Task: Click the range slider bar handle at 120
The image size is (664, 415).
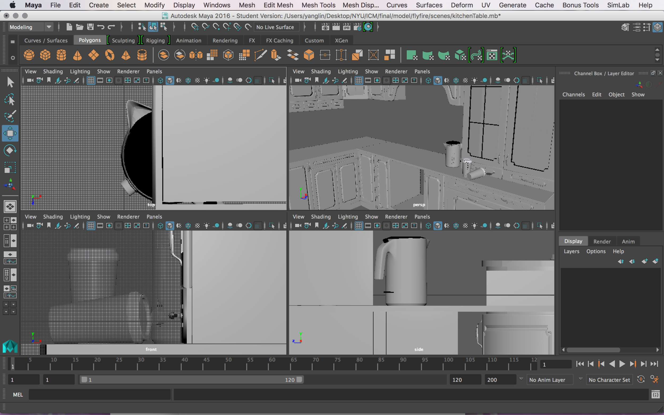Action: tap(300, 380)
